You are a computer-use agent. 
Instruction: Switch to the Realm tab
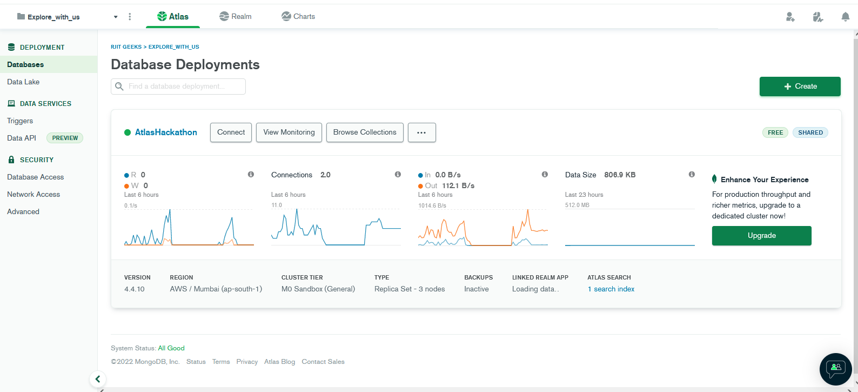tap(236, 17)
